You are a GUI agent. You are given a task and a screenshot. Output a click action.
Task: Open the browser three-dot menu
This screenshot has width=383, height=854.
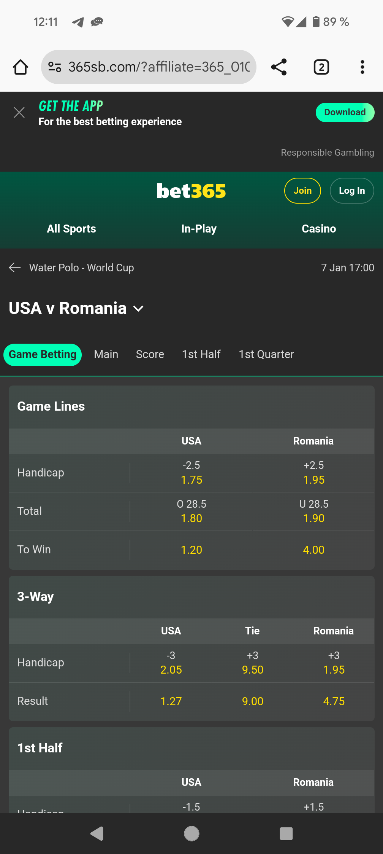[x=362, y=67]
